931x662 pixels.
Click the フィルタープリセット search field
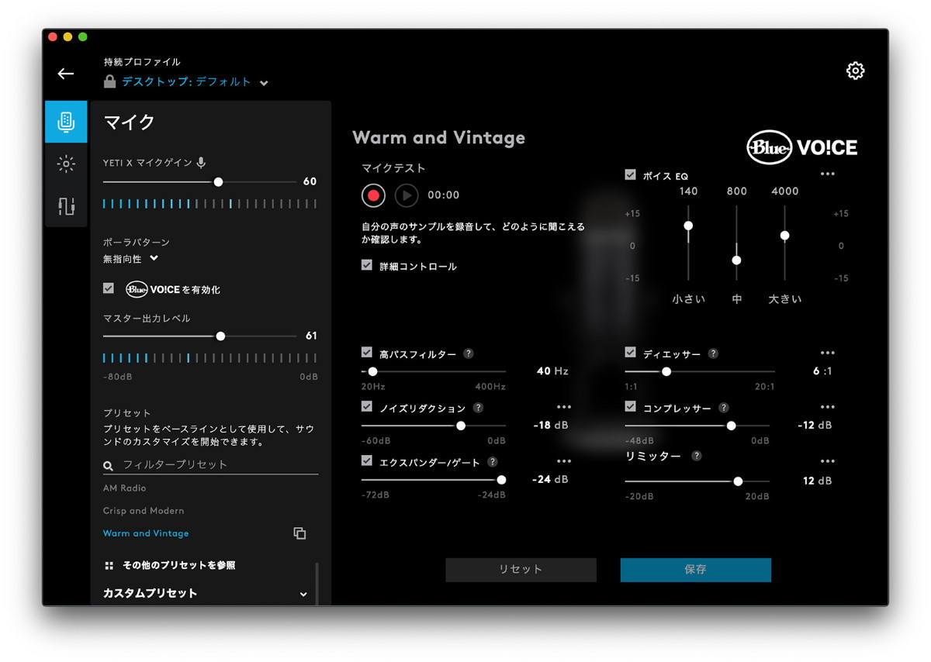point(217,465)
